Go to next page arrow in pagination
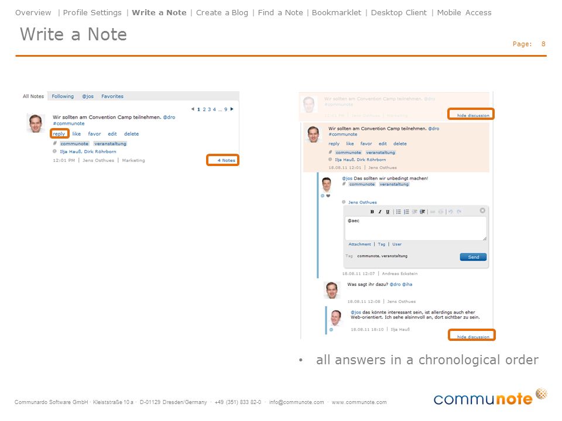This screenshot has height=421, width=562. pyautogui.click(x=232, y=109)
